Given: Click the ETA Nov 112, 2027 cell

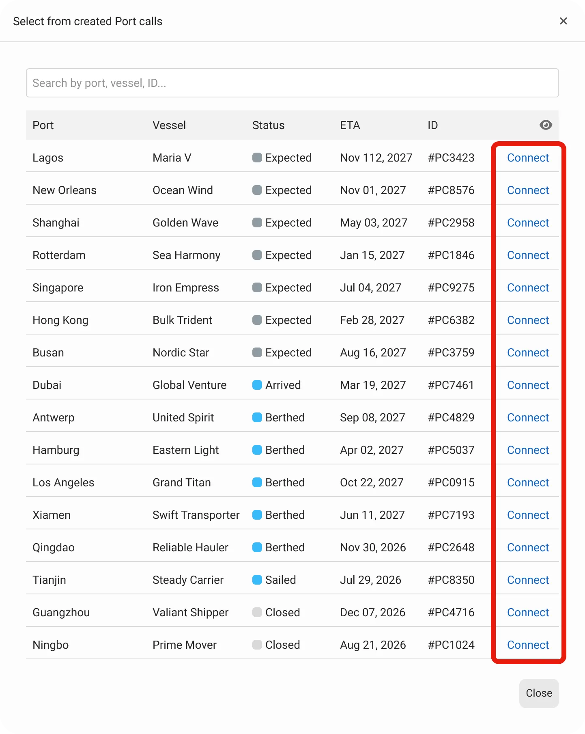Looking at the screenshot, I should [x=376, y=158].
